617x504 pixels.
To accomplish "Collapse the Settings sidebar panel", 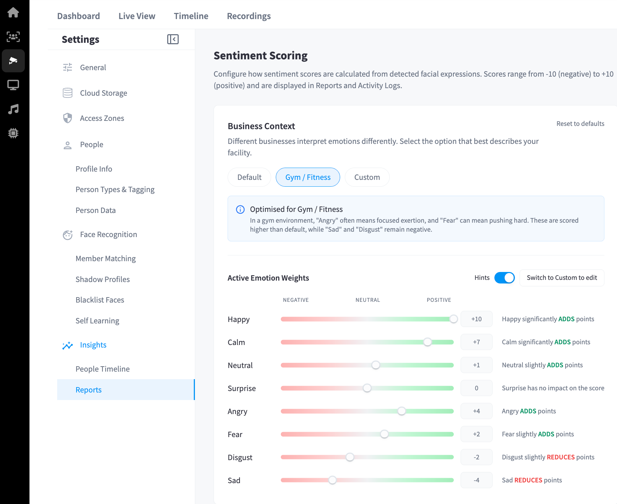I will [173, 39].
